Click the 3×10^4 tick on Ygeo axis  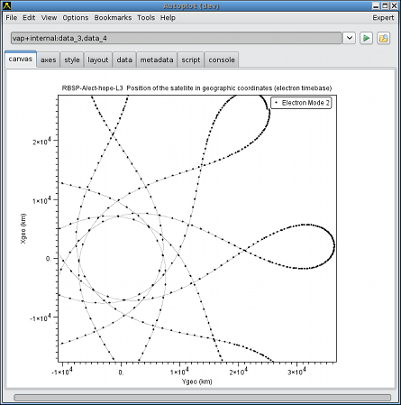tap(296, 372)
